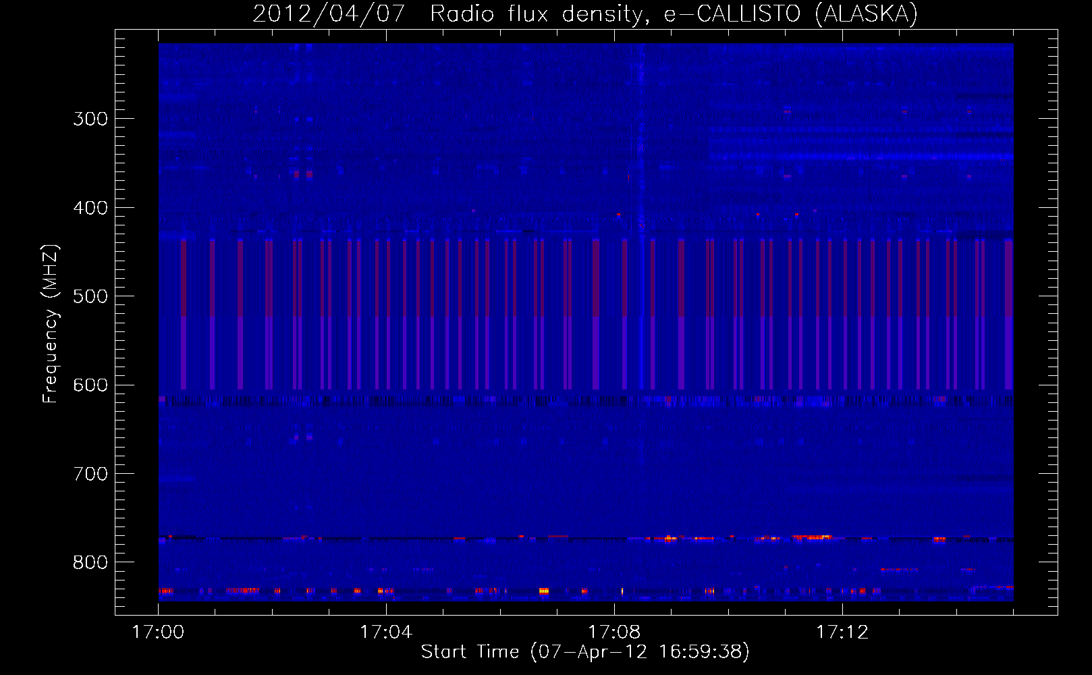Click the 17:04 time tick label
The image size is (1092, 675).
[x=386, y=632]
